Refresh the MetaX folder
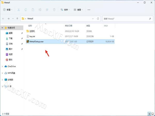 pos(98,19)
